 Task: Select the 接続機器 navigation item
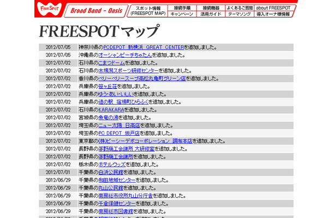coord(211,8)
